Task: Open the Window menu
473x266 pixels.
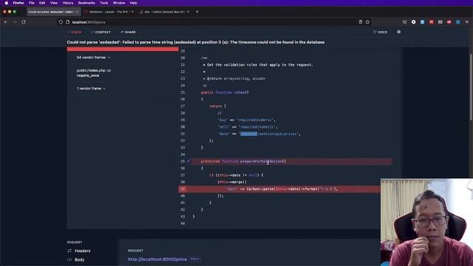Action: (119, 3)
